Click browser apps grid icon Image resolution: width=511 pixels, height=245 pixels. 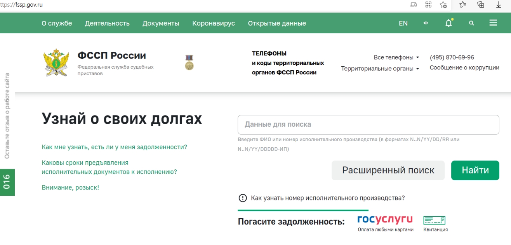(x=428, y=5)
